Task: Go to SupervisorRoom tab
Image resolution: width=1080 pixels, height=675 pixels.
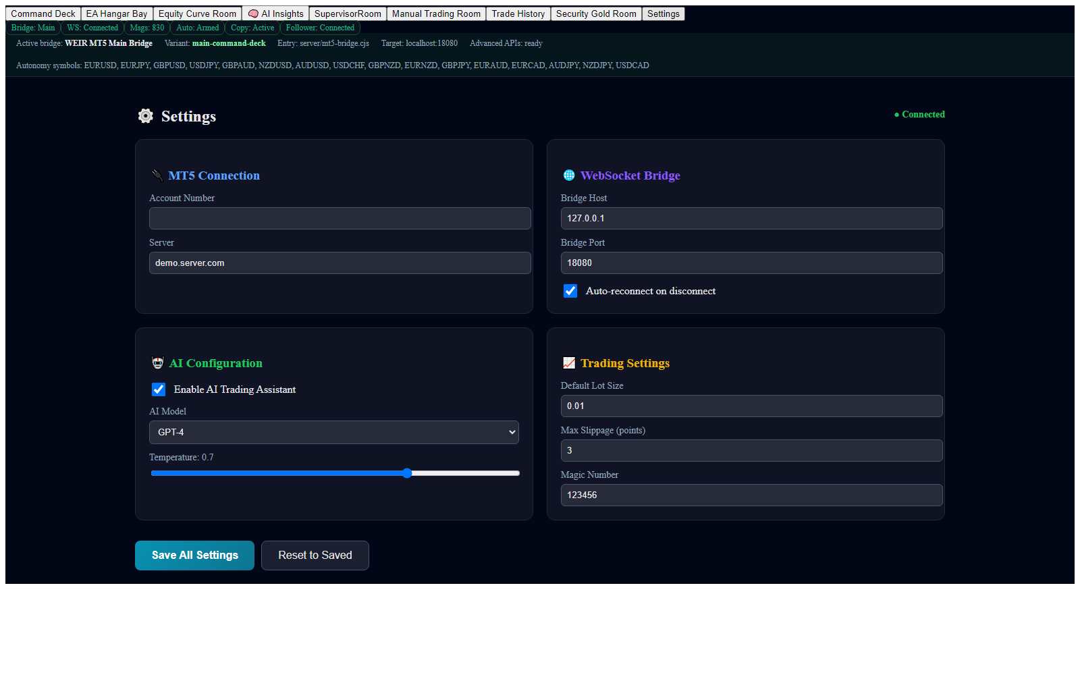Action: pos(348,13)
